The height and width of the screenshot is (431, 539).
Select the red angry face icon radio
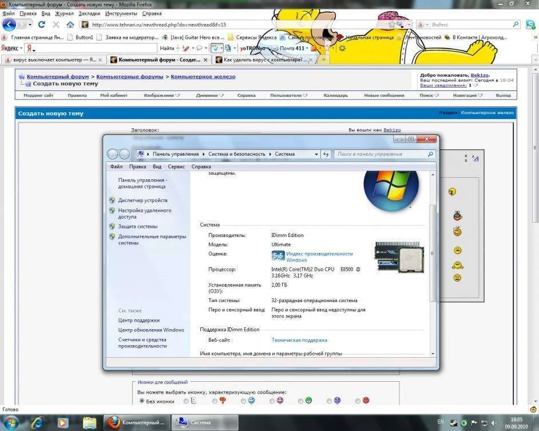(358, 401)
